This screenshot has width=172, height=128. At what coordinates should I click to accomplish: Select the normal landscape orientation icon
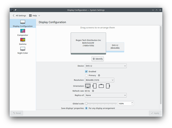tap(88, 86)
